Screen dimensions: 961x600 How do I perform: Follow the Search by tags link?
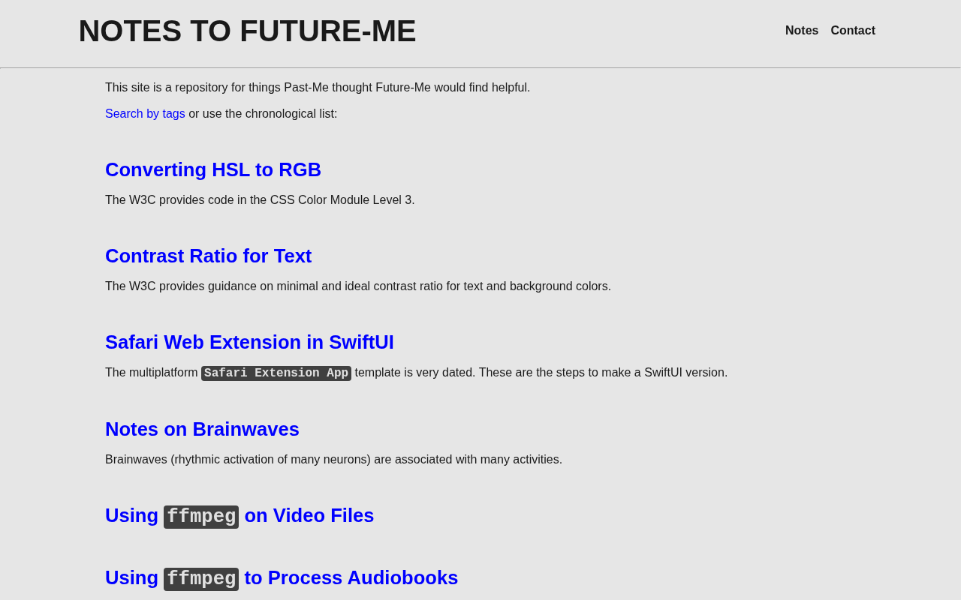(x=145, y=114)
